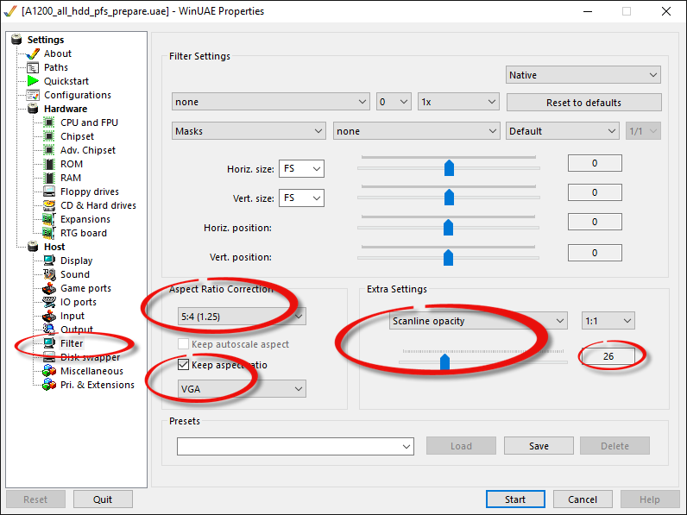Open the Quickstart settings page

click(66, 81)
